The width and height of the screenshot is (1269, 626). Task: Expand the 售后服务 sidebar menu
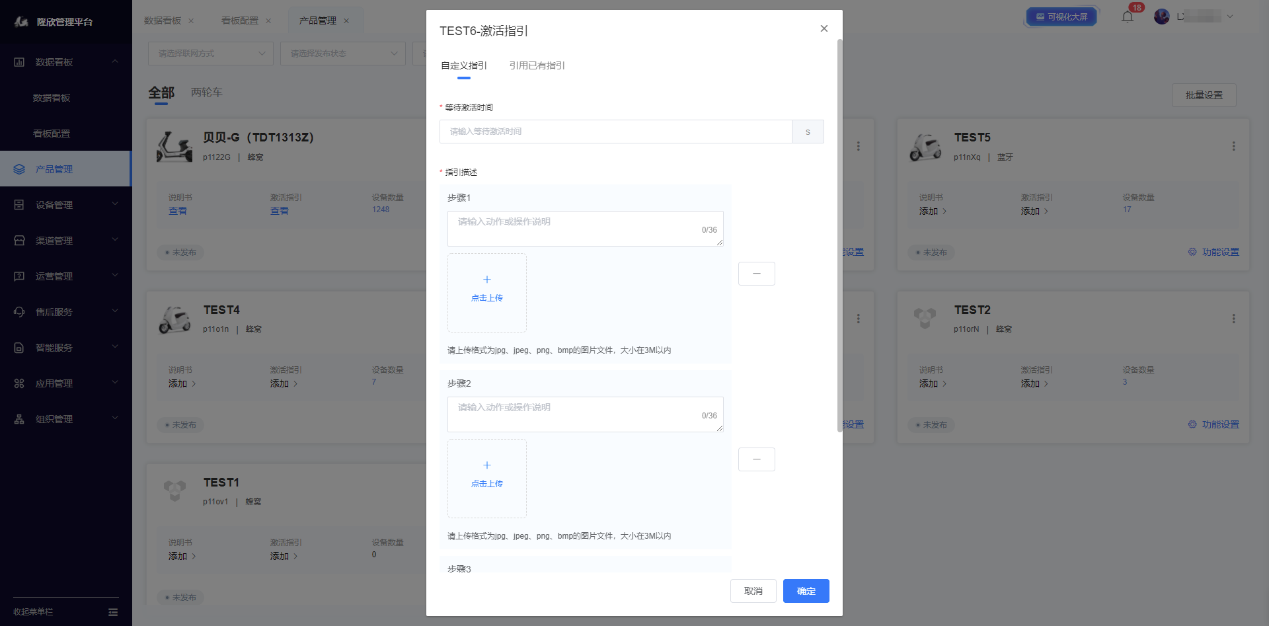pyautogui.click(x=65, y=312)
